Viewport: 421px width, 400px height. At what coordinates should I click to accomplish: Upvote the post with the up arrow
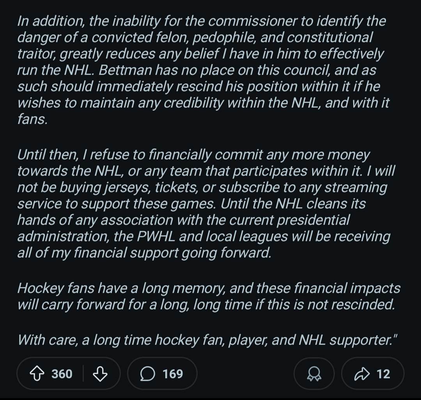point(37,374)
